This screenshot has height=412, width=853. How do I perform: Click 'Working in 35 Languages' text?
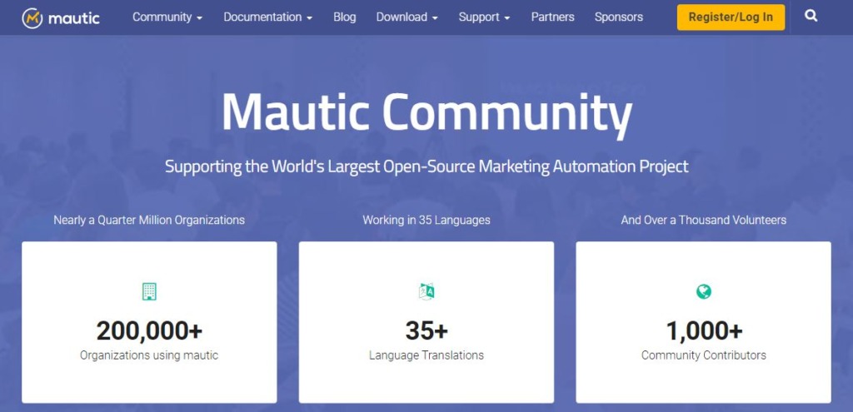[426, 220]
